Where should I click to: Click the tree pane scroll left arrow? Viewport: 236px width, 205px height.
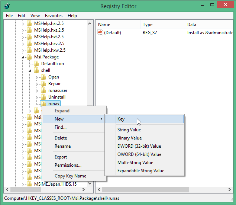(7, 189)
